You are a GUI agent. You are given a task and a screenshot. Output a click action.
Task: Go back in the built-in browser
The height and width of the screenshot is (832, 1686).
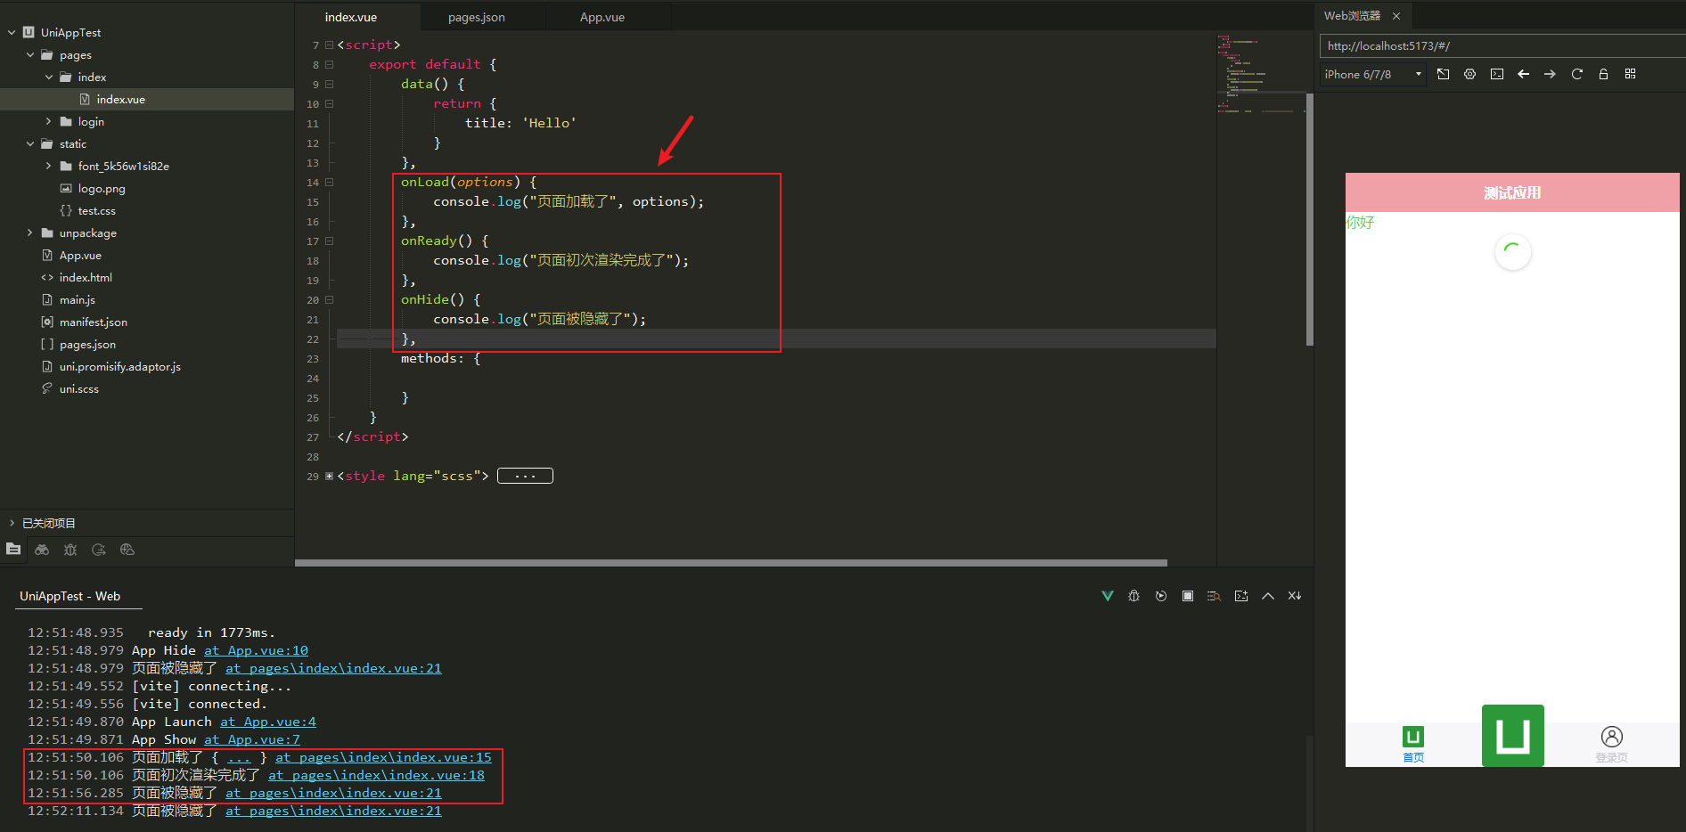(x=1524, y=74)
